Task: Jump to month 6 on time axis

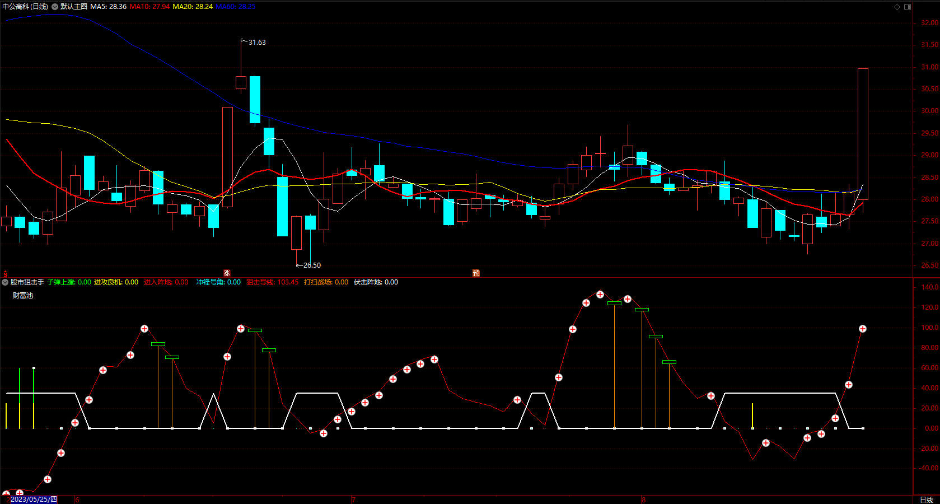Action: click(x=77, y=500)
